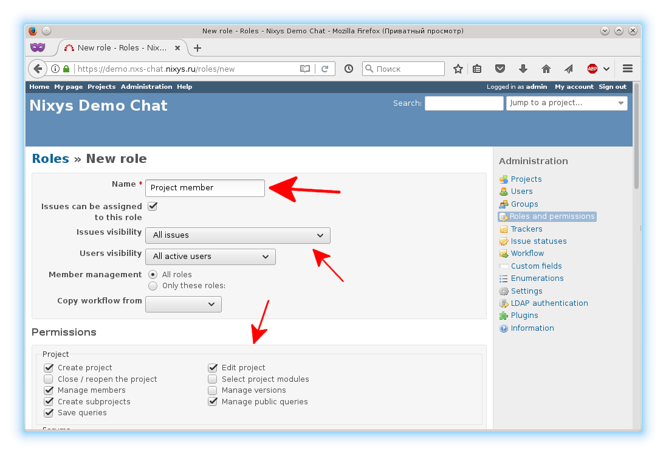Open Administration in the top menu
666x456 pixels.
coord(146,87)
